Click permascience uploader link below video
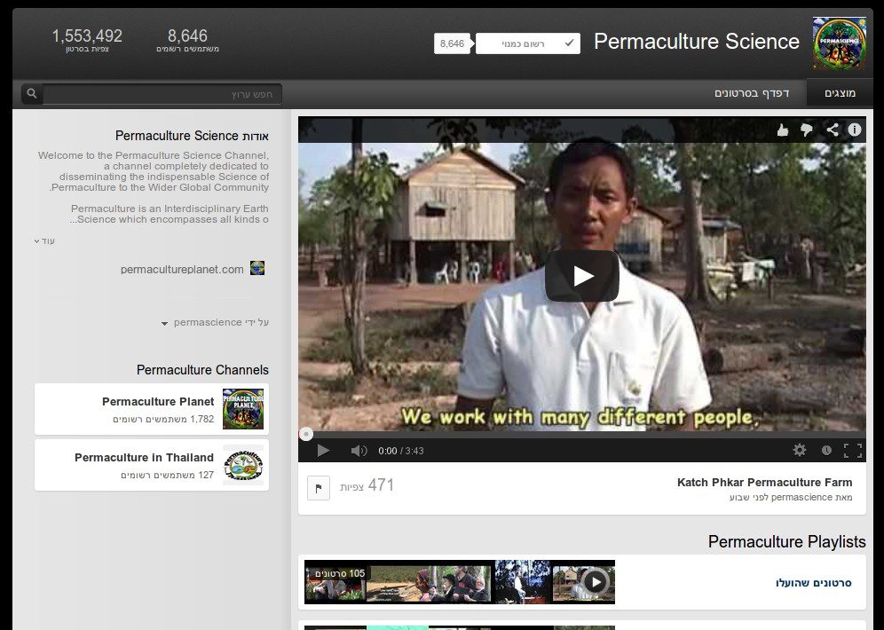This screenshot has width=884, height=630. pos(801,497)
